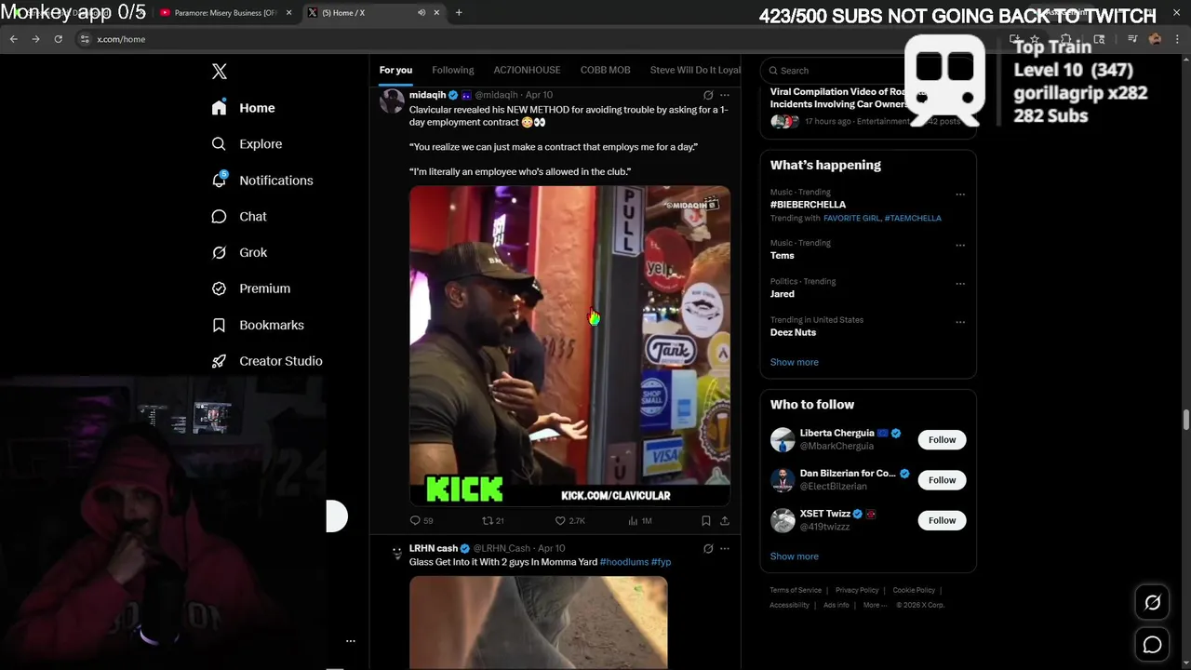Open the Jared trending topic
The height and width of the screenshot is (670, 1191).
[x=782, y=294]
